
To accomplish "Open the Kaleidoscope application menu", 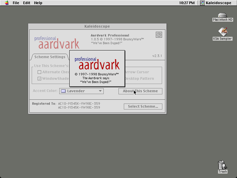I will click(216, 3).
